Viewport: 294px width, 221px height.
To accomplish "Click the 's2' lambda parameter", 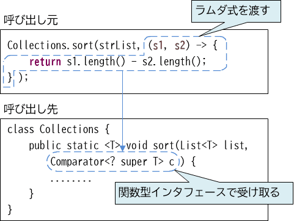I will click(180, 46).
